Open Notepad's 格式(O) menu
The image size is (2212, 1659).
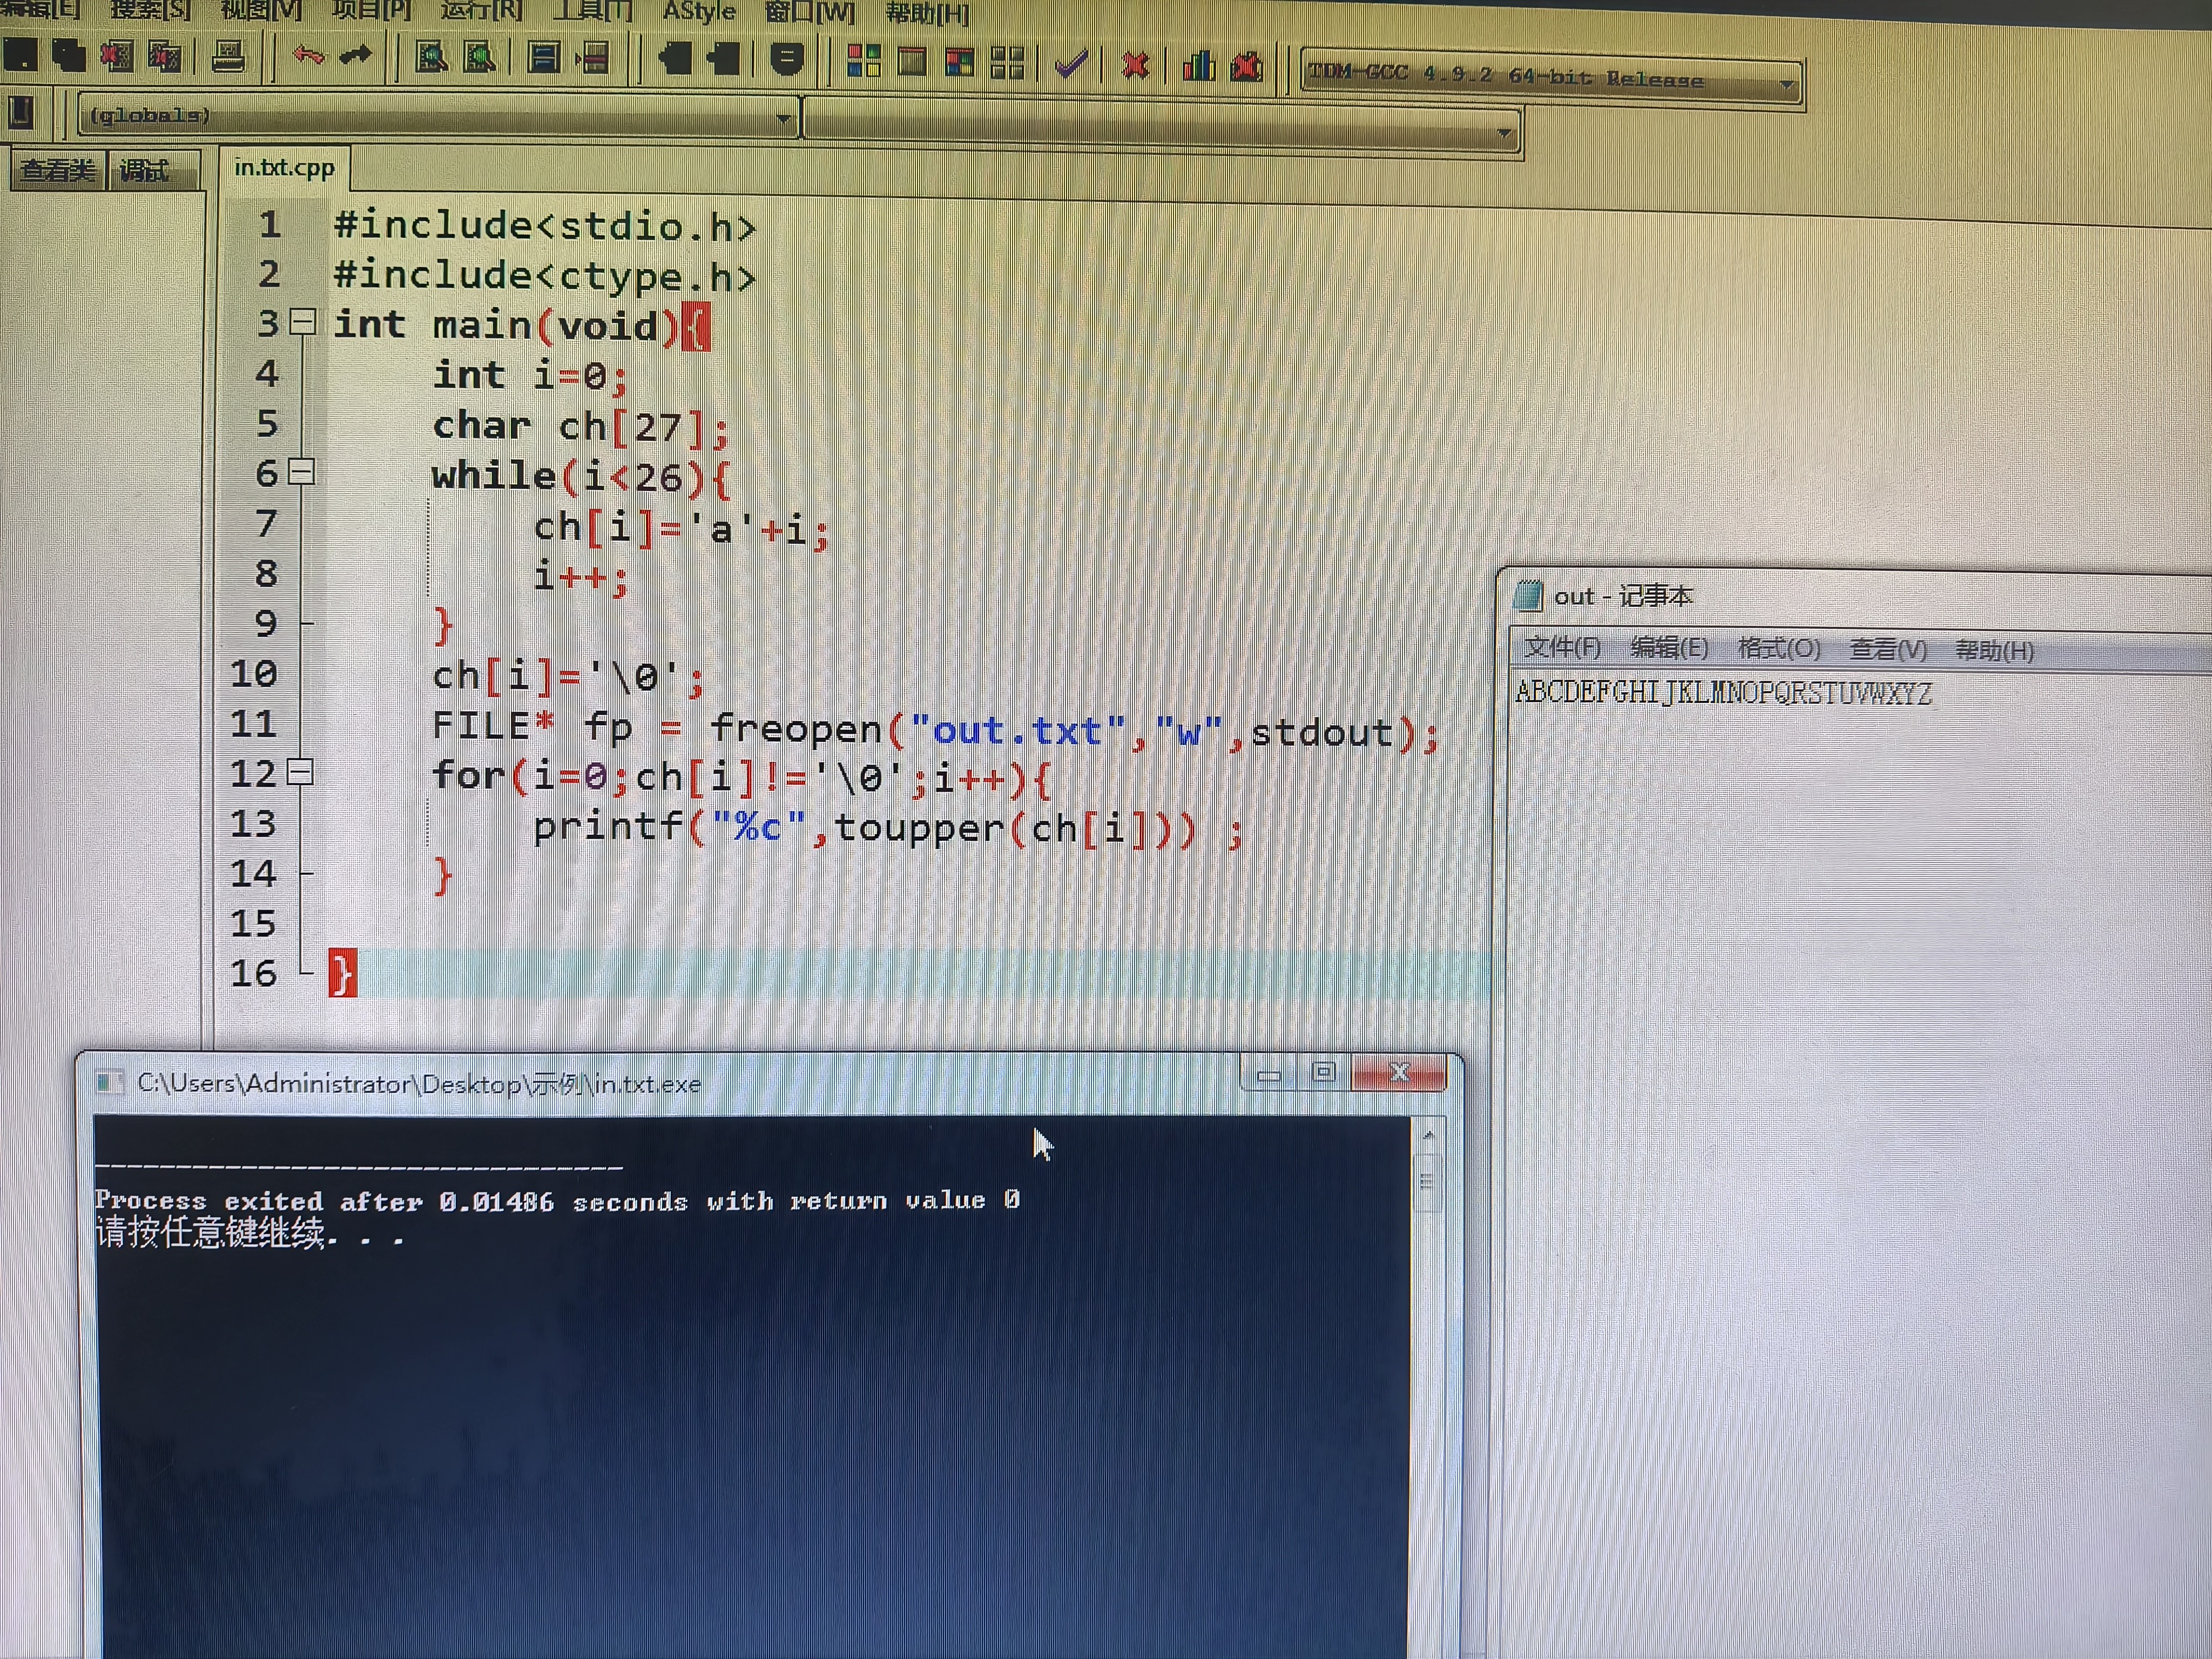pos(1778,648)
